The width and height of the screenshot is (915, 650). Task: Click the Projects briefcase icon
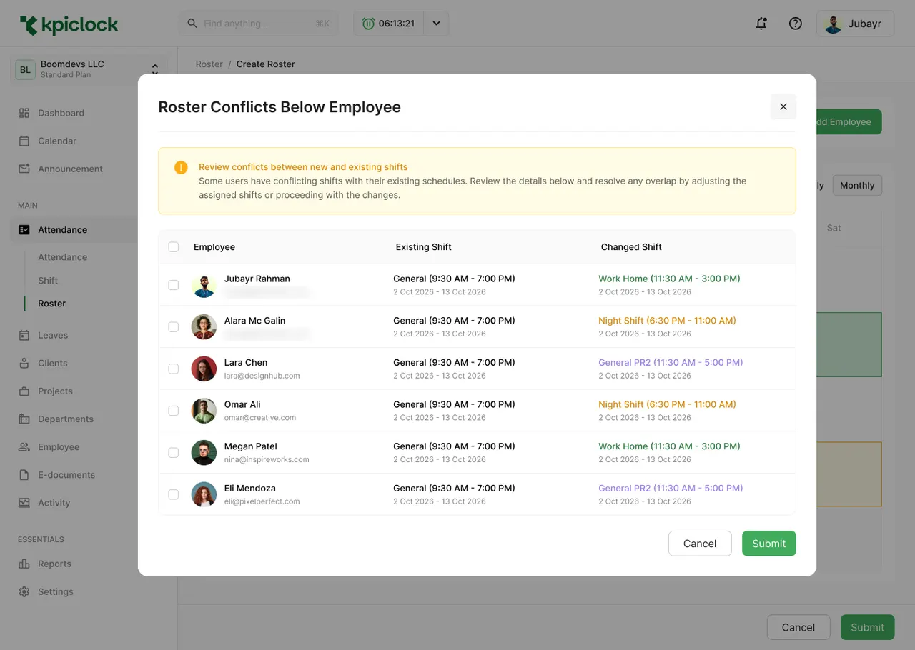(24, 391)
